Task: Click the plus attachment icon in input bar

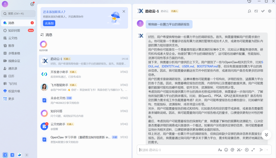Action: (x=247, y=150)
